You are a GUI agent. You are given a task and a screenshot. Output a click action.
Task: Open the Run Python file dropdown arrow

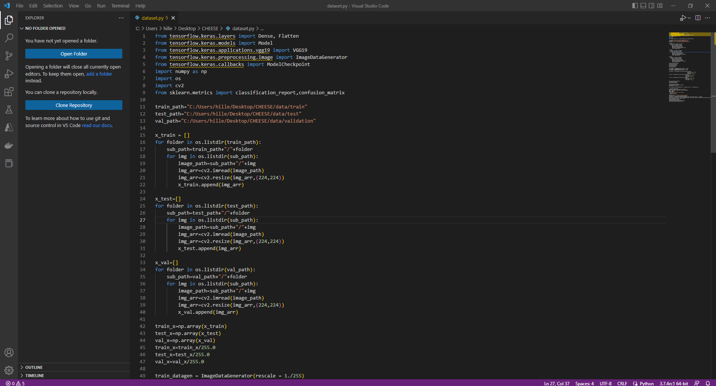[x=689, y=18]
